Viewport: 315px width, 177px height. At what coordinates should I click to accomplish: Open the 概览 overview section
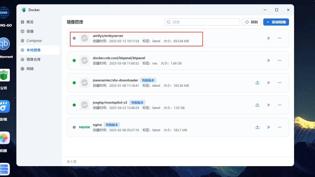(x=39, y=22)
